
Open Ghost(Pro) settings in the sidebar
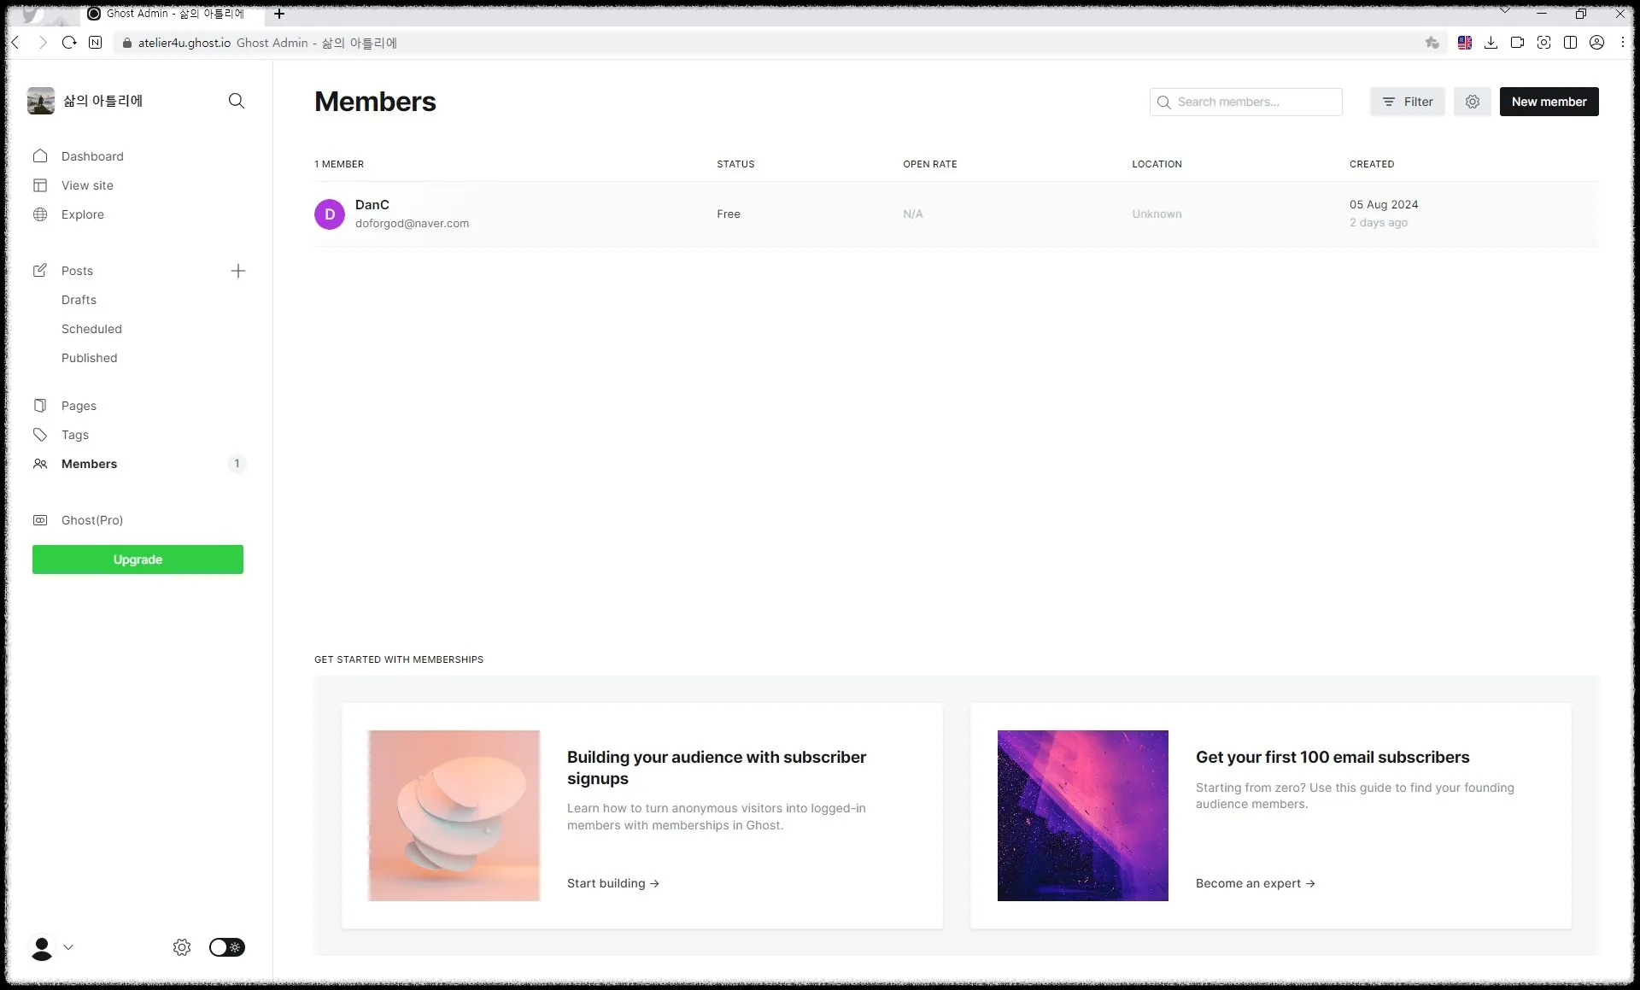[x=91, y=520]
